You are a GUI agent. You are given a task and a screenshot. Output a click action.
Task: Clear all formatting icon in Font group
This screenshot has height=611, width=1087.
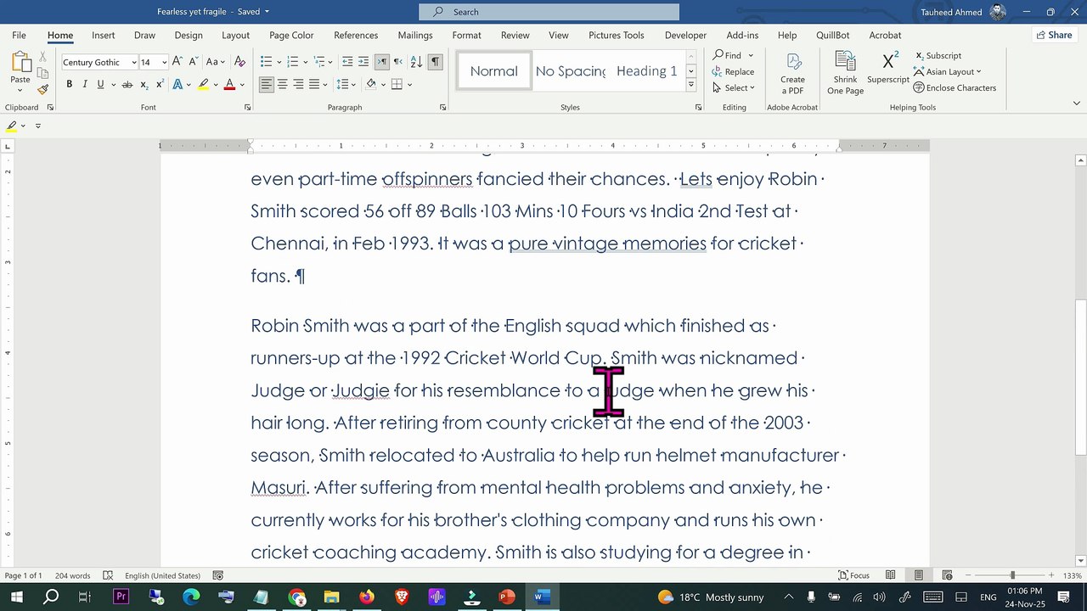[x=239, y=62]
